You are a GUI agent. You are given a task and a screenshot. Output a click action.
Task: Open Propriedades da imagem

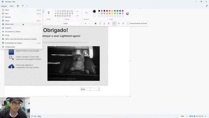22,43
